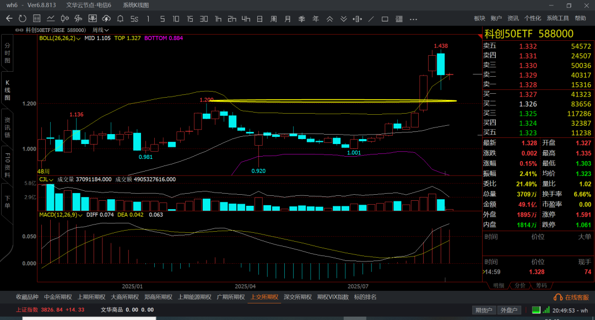This screenshot has width=595, height=320.
Task: Click the toolbar icon left of the framed chart icon
Action: point(79,19)
